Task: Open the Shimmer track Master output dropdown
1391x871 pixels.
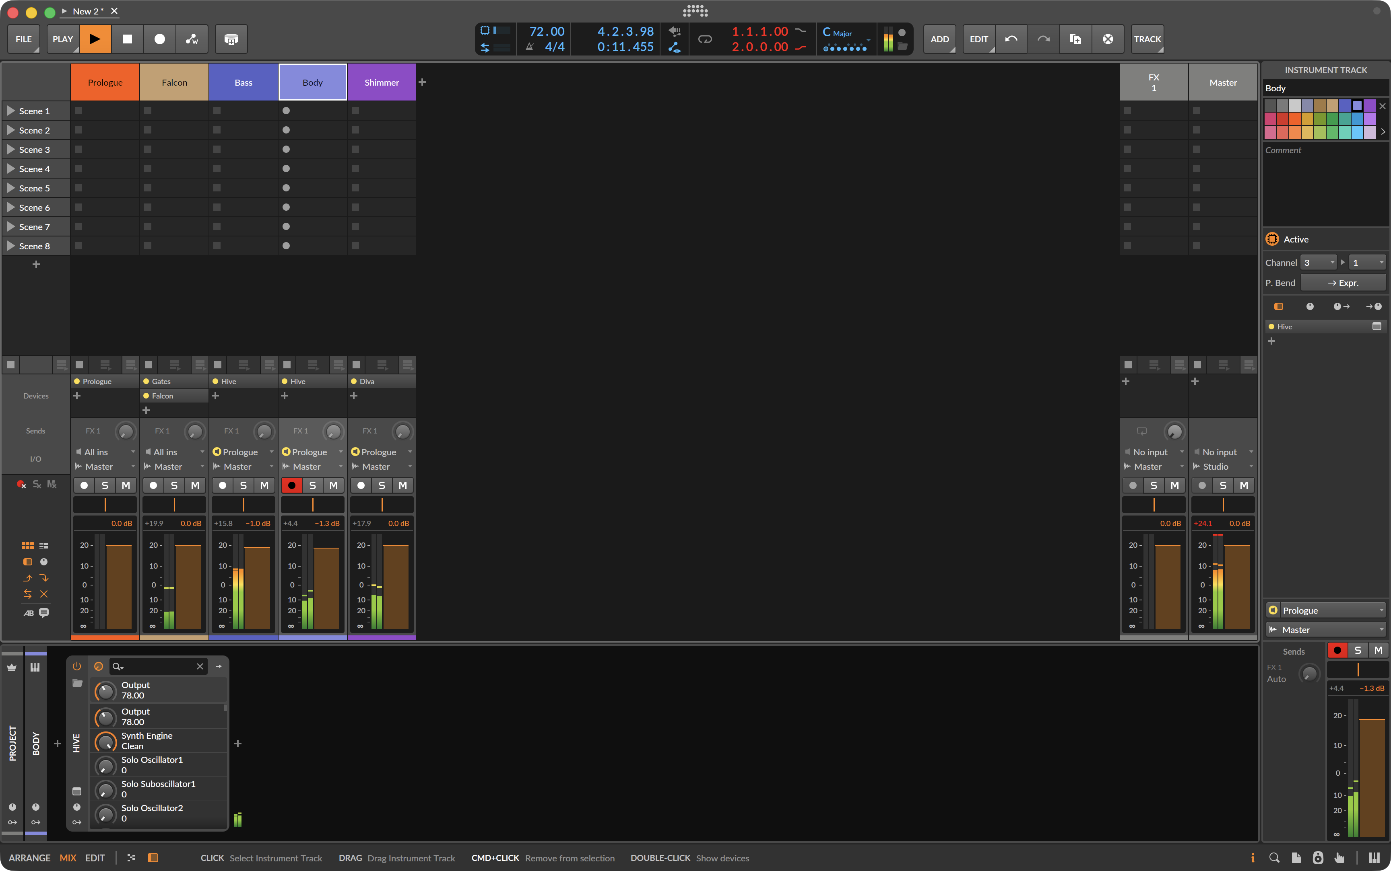Action: [382, 466]
